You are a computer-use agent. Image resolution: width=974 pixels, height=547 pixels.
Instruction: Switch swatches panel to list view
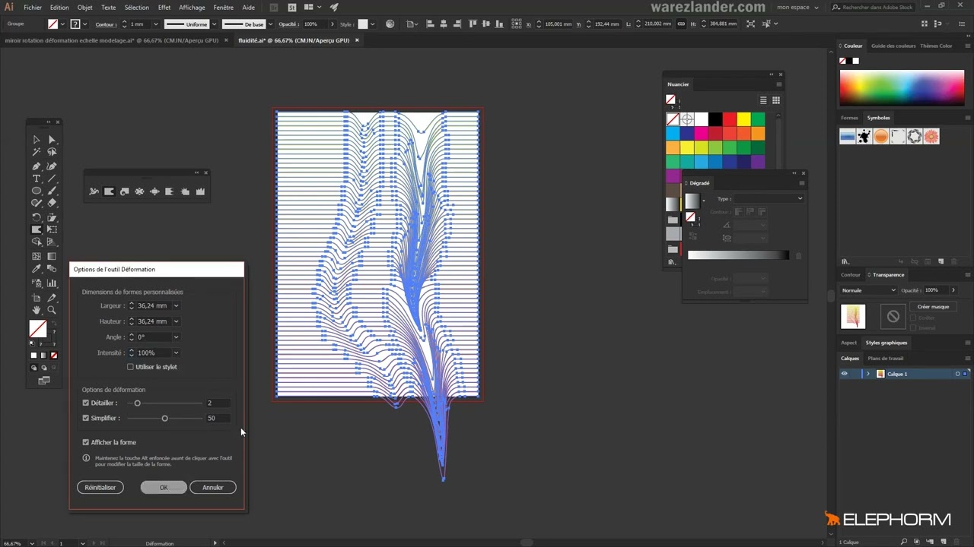click(x=763, y=100)
